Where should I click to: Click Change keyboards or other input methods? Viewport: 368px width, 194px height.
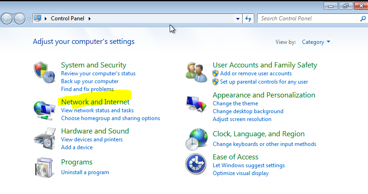click(264, 144)
